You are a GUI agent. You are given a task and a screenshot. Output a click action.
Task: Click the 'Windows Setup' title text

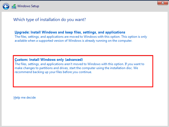click(28, 6)
